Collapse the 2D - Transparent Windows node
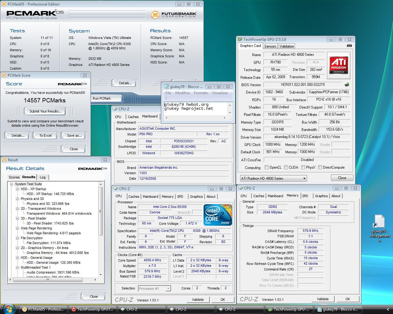This screenshot has width=393, height=314. [18, 209]
